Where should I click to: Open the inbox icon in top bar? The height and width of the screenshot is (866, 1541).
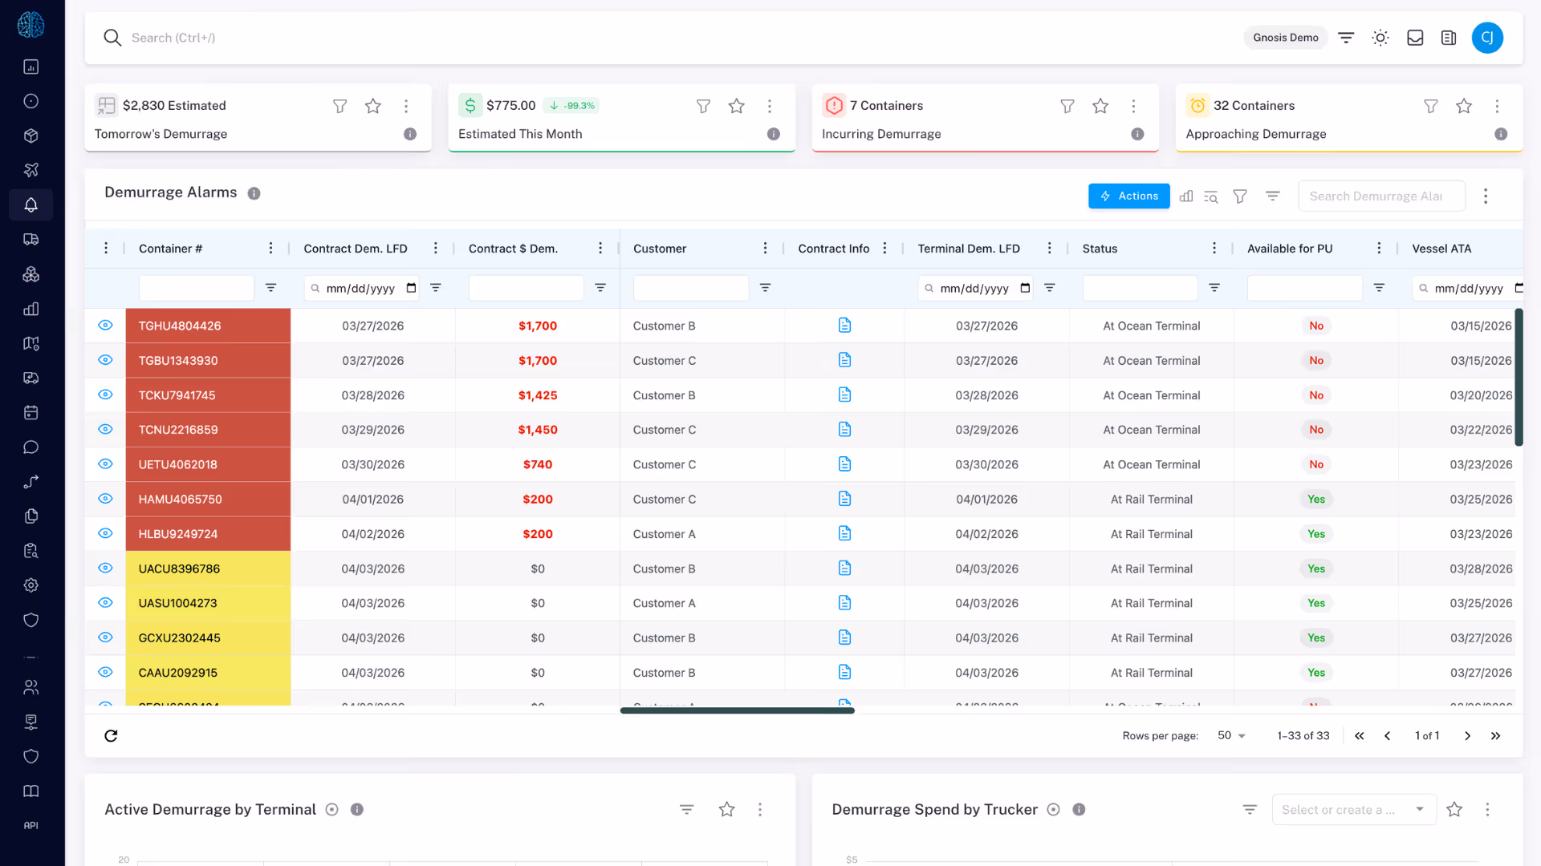[x=1415, y=38]
